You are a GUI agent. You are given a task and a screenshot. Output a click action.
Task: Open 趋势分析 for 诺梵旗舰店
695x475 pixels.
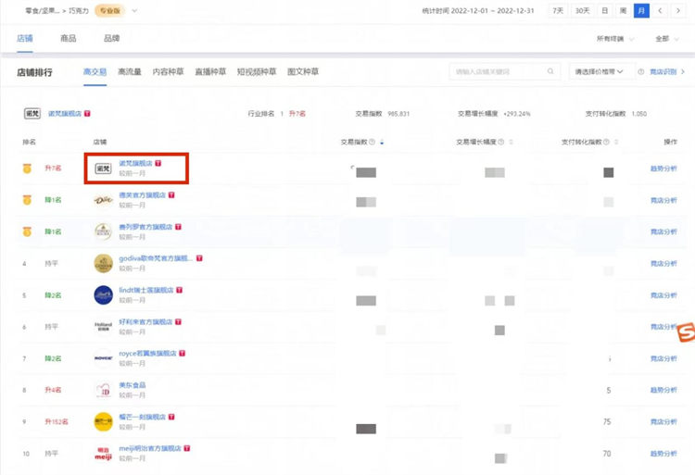pos(663,169)
